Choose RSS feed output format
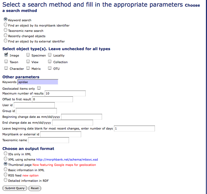 (x=6, y=175)
